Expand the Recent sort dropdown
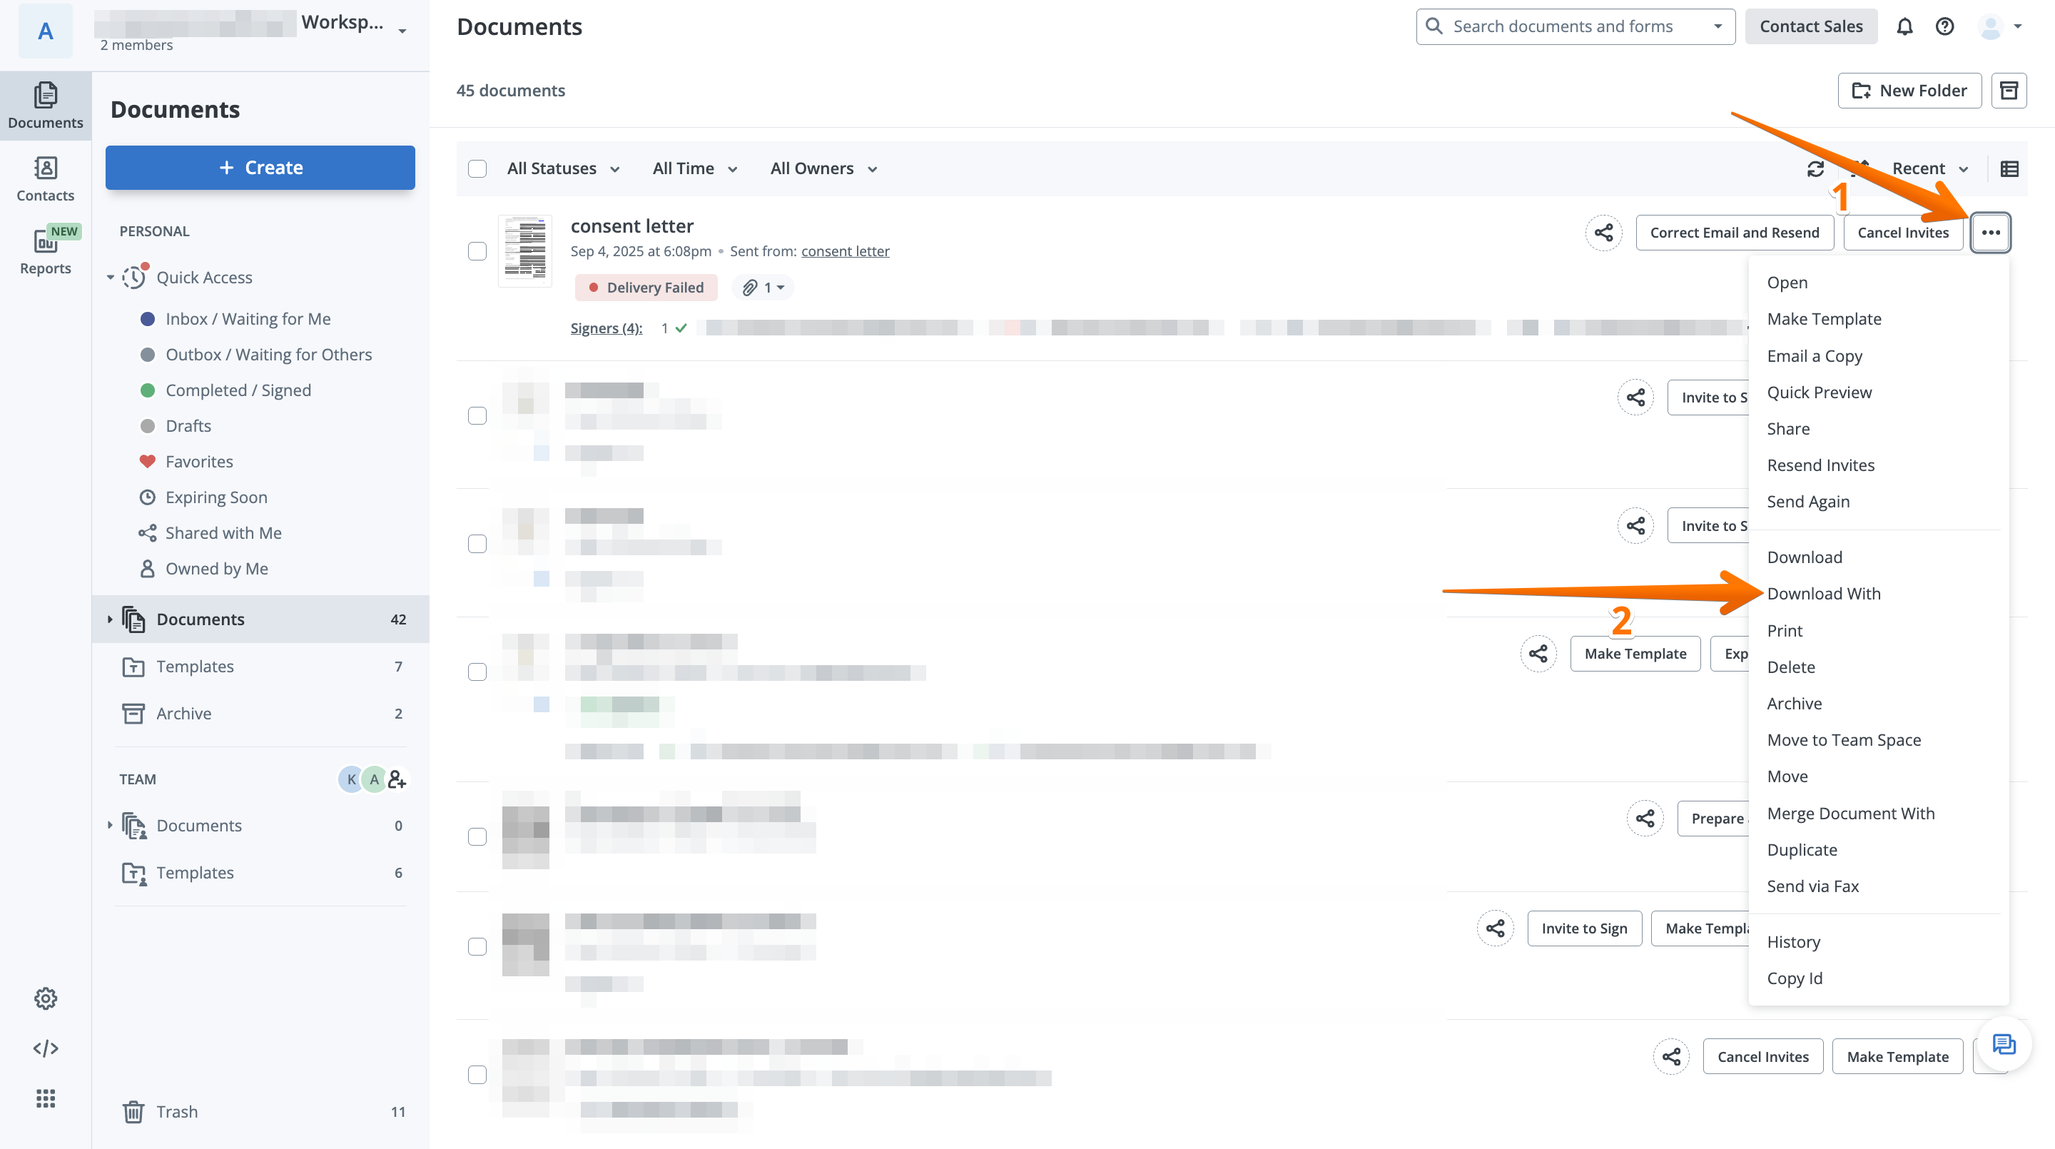The height and width of the screenshot is (1149, 2055). [1929, 168]
